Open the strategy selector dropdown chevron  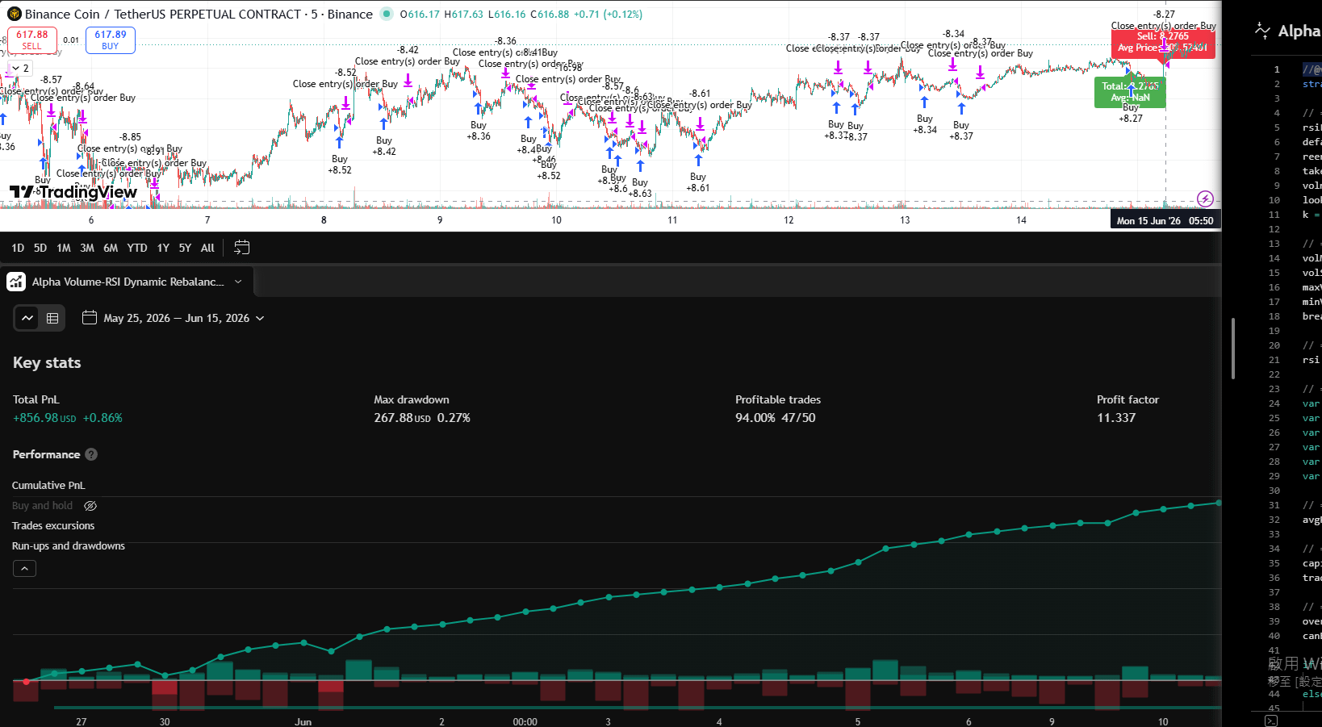(238, 282)
